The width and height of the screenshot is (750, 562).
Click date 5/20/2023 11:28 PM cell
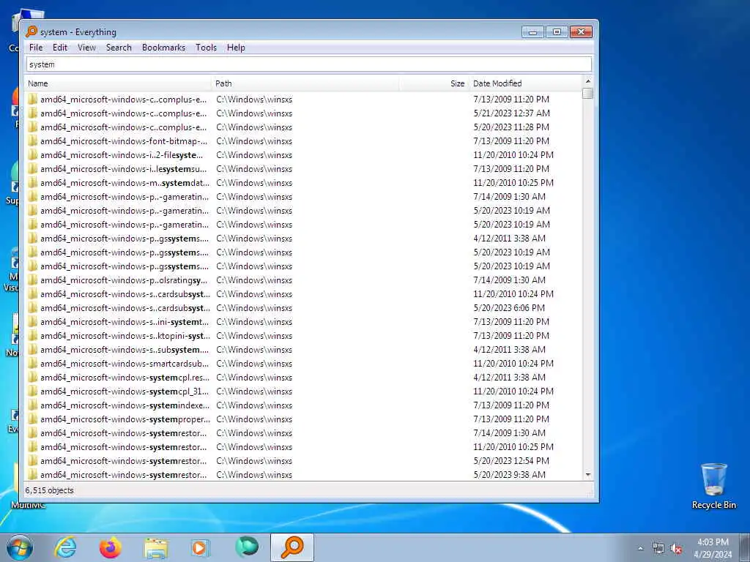(x=510, y=127)
